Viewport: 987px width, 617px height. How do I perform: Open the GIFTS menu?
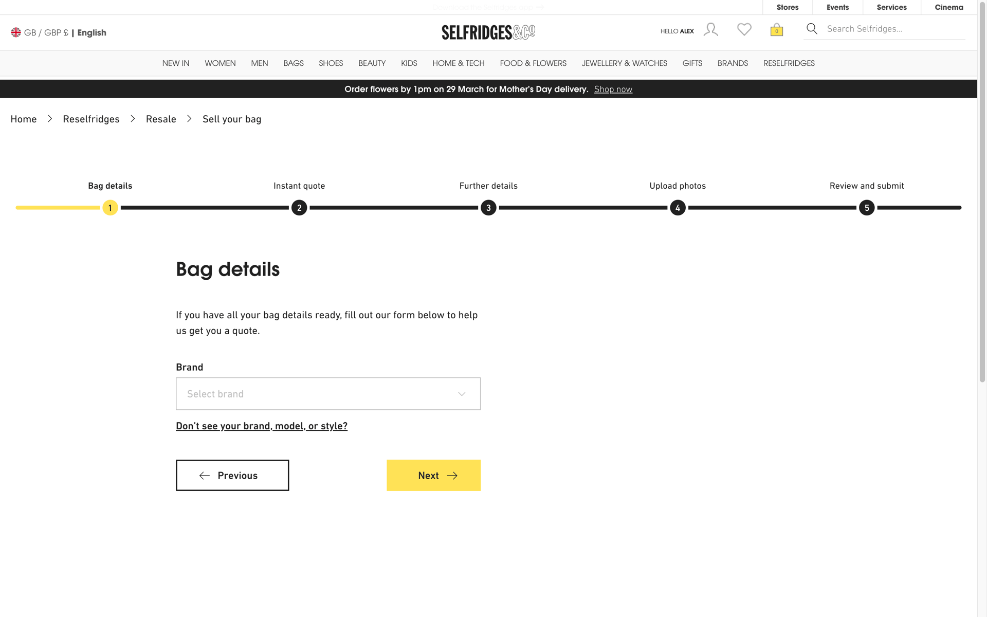[692, 63]
